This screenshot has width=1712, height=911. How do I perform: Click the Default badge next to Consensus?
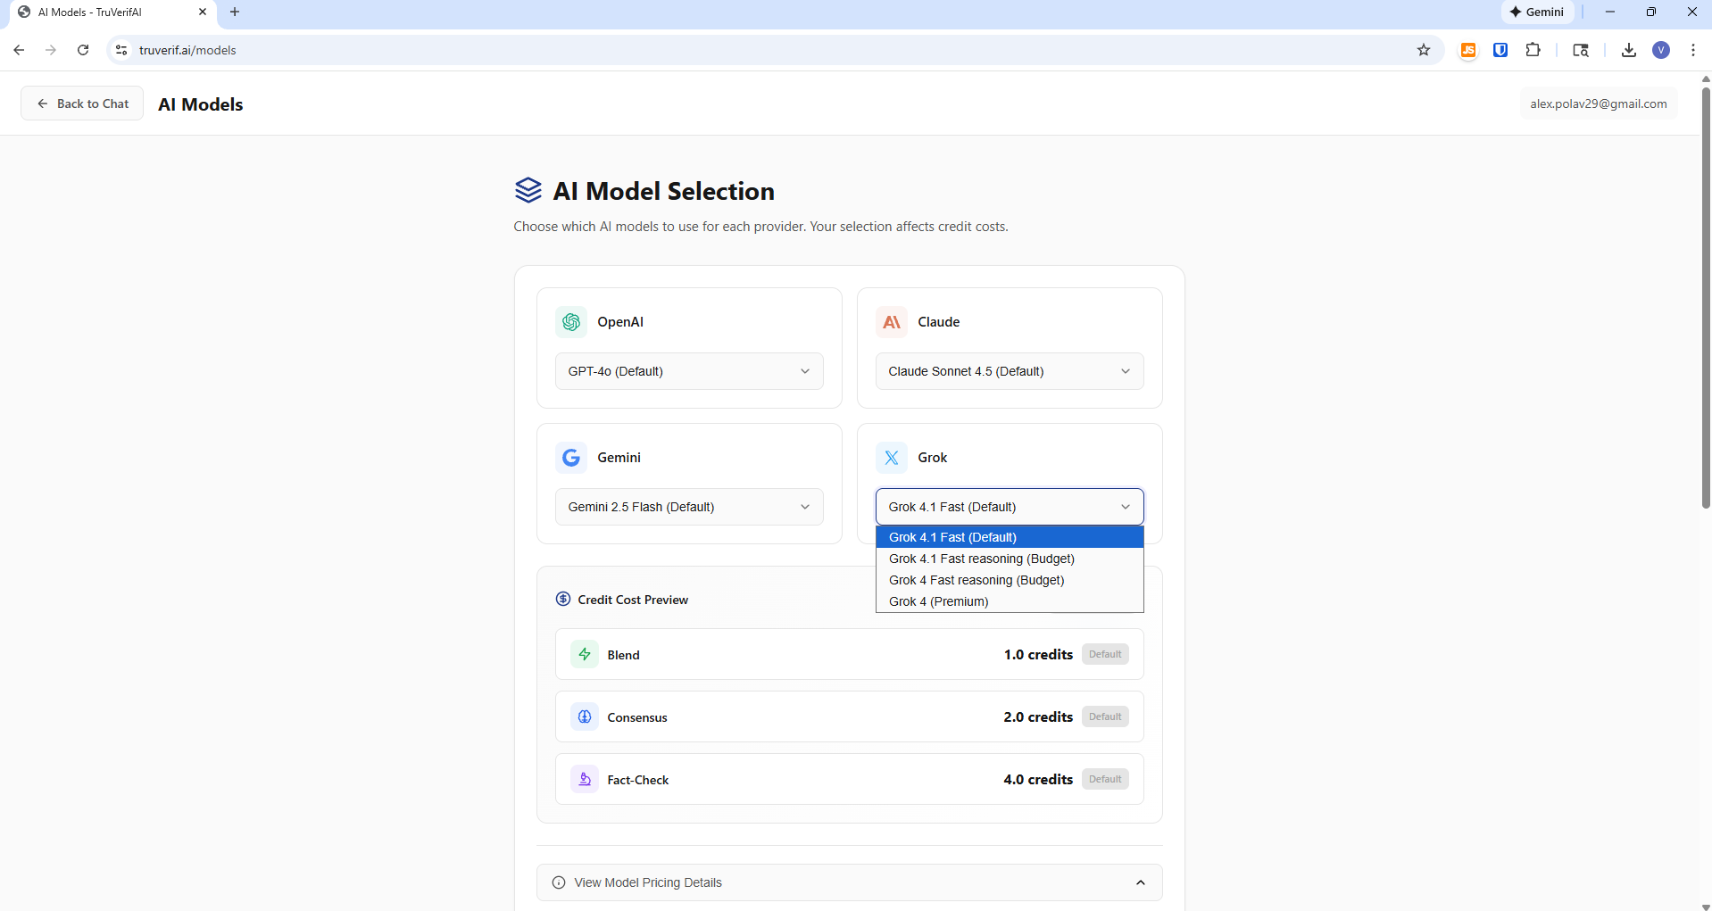coord(1105,716)
